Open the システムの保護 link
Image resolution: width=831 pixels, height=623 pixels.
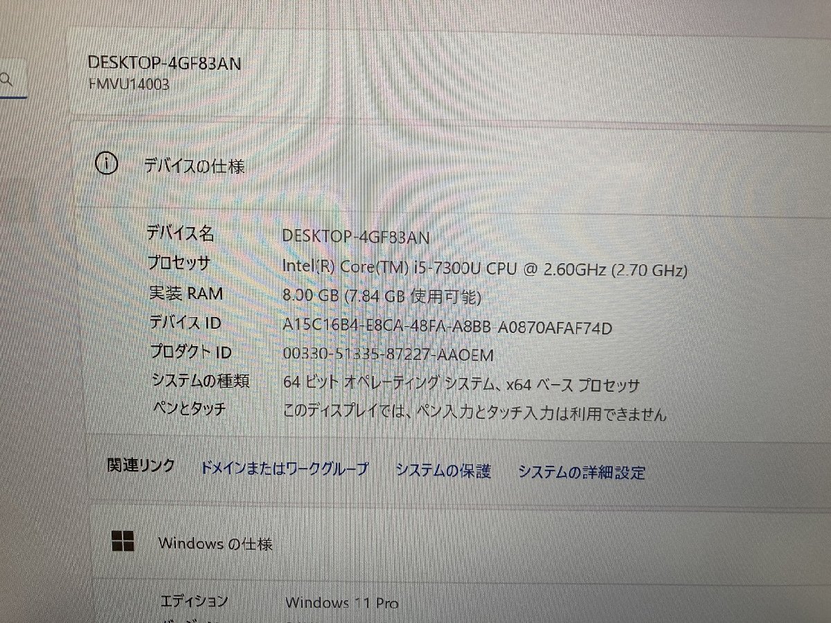pos(443,471)
